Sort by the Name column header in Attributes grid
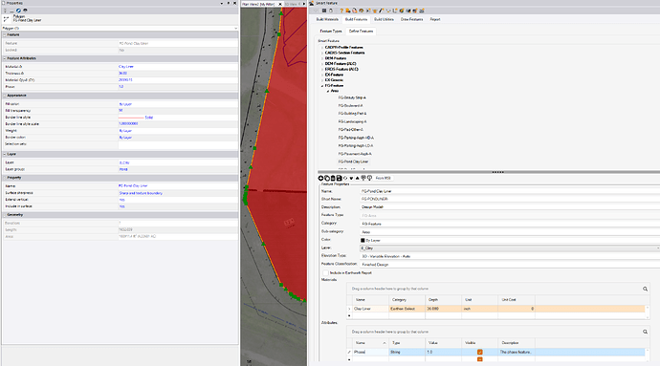660x366 pixels. [370, 343]
